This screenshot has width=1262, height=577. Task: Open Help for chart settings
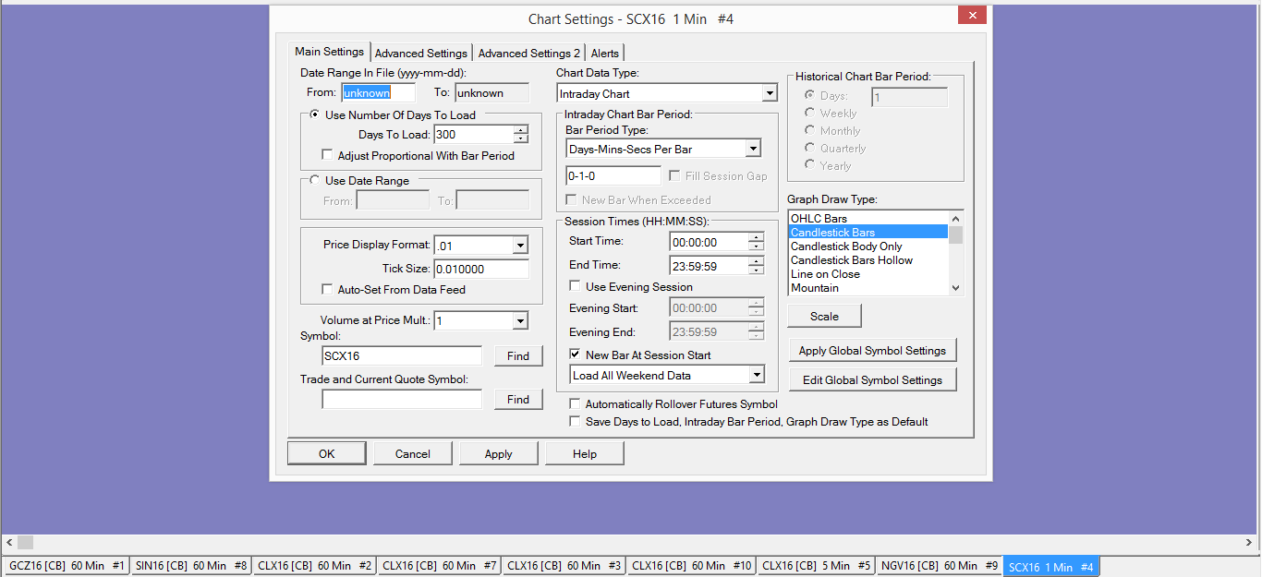click(x=585, y=453)
